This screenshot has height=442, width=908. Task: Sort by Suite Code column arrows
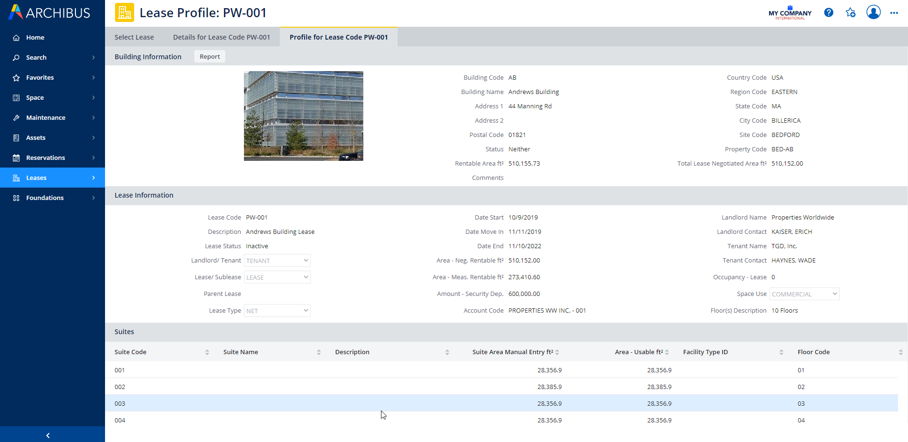click(207, 352)
